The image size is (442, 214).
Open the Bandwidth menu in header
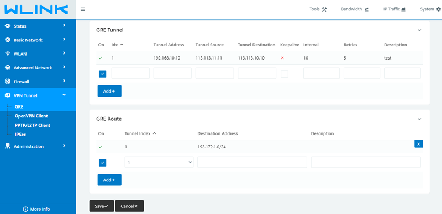[355, 9]
